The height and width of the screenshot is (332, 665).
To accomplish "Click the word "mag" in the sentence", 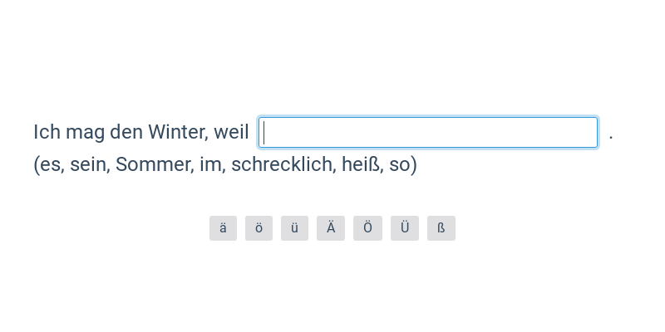I will click(x=86, y=132).
